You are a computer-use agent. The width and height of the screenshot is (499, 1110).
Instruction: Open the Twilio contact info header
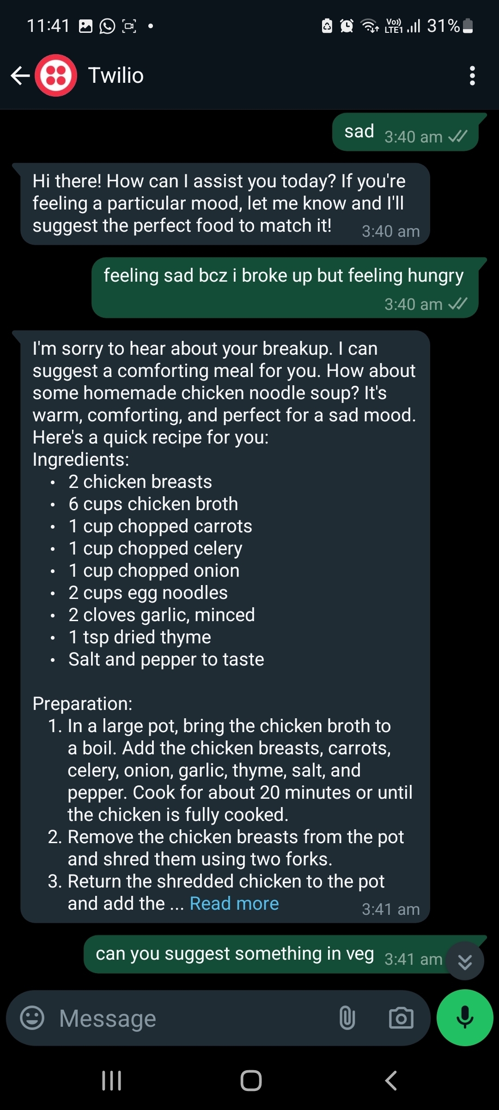pyautogui.click(x=116, y=75)
